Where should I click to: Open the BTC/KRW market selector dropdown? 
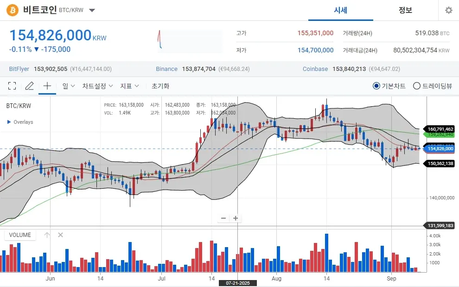click(x=92, y=10)
